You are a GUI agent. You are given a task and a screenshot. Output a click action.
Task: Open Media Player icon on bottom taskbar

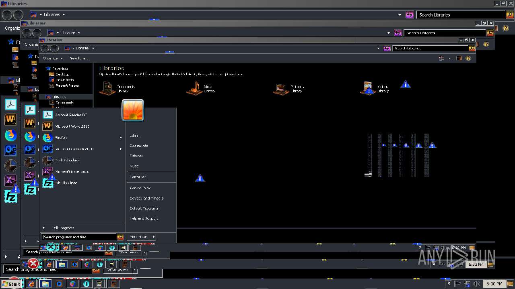(x=59, y=284)
